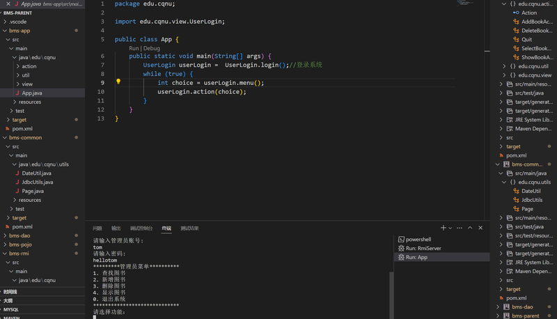557x319 pixels.
Task: Click the Debug code lens above main
Action: [x=152, y=48]
